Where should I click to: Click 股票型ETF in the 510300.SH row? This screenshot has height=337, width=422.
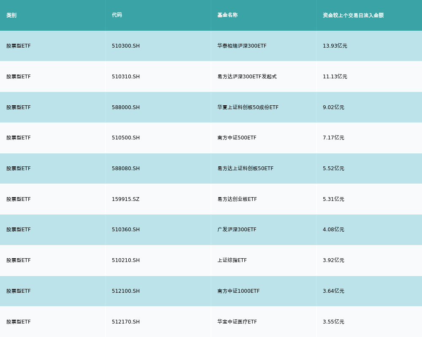tap(19, 46)
